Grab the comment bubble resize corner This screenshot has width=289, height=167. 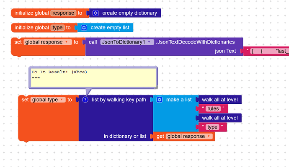click(156, 87)
